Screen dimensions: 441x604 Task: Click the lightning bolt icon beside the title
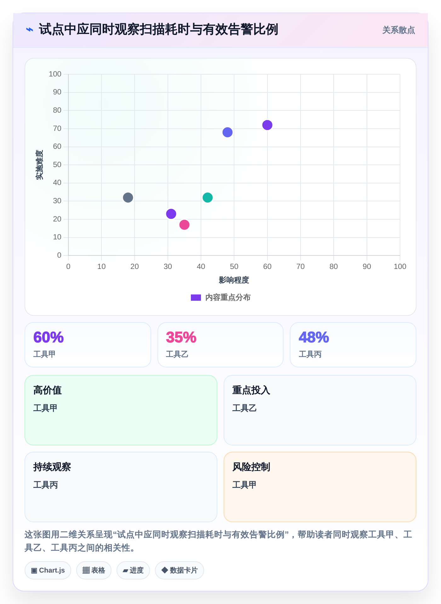[29, 30]
